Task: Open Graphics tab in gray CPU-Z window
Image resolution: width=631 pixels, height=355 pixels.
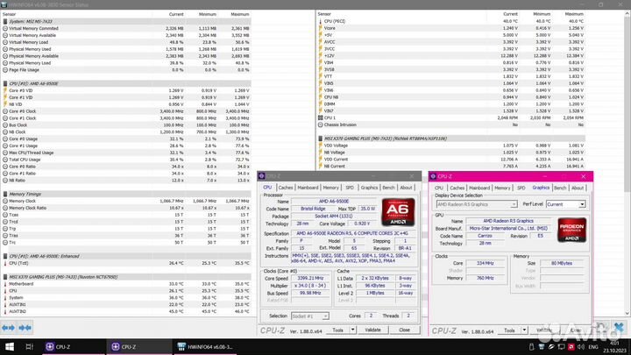Action: point(369,188)
